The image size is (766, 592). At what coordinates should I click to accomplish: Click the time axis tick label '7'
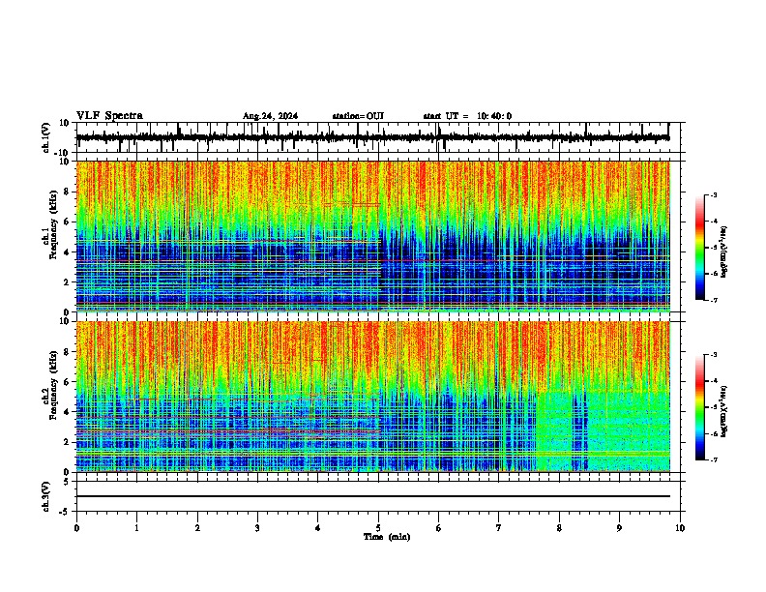pos(499,528)
